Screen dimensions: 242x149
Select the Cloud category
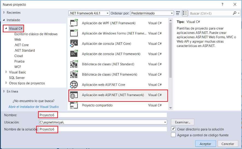point(19,56)
